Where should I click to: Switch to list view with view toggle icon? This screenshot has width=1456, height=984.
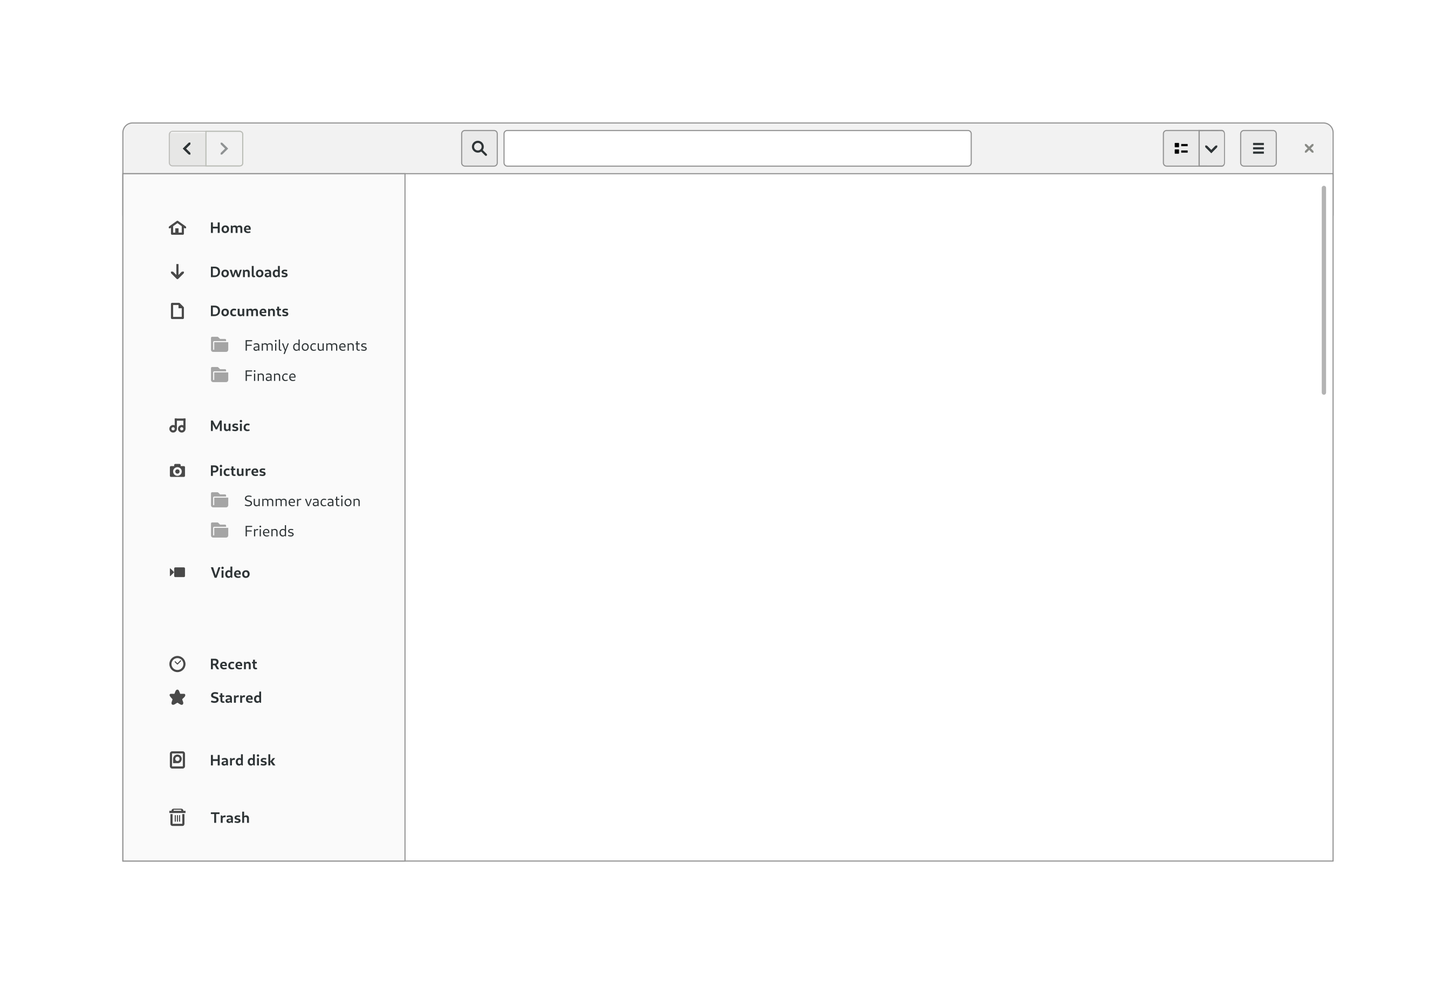click(1181, 148)
